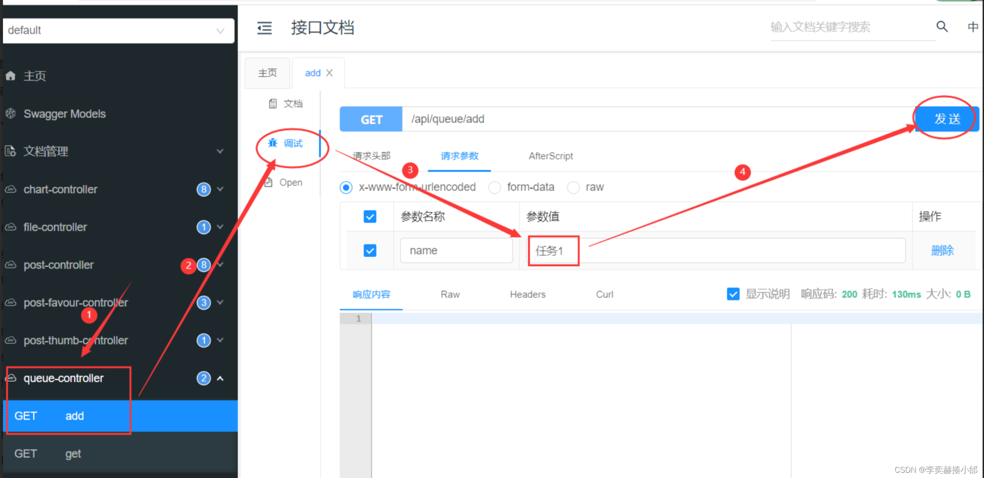The image size is (984, 478).
Task: Click the name parameter name field
Action: point(456,250)
